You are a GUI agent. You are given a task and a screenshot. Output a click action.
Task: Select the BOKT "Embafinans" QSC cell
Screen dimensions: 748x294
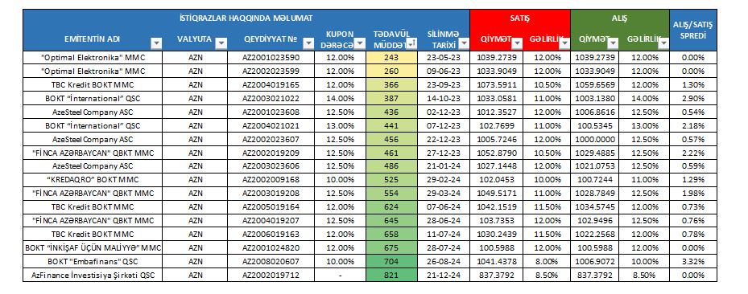[93, 262]
